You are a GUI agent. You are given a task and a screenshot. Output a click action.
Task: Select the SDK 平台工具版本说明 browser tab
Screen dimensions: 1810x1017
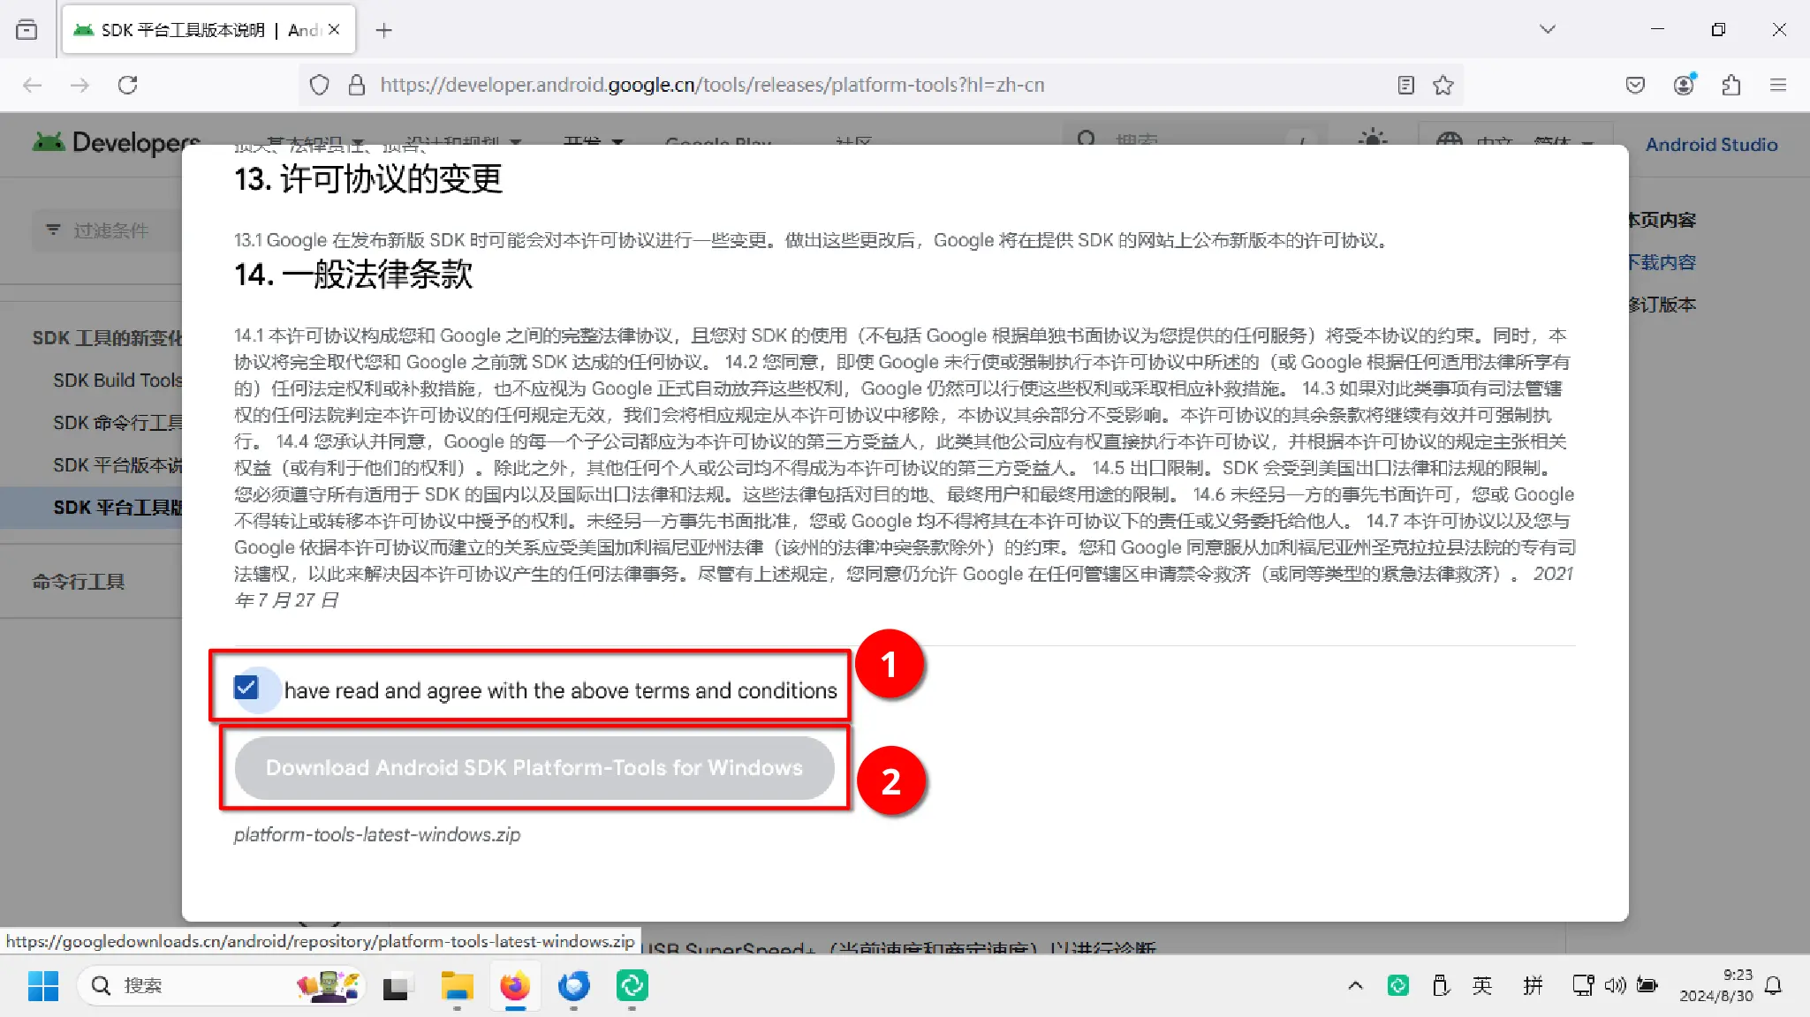(208, 30)
